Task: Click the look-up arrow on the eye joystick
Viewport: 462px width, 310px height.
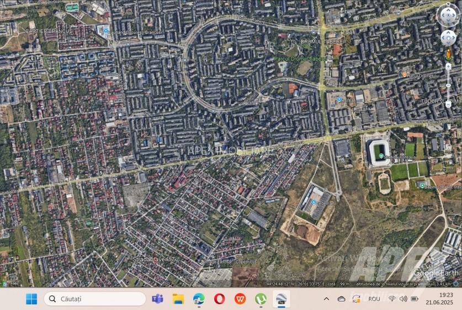Action: click(x=448, y=10)
